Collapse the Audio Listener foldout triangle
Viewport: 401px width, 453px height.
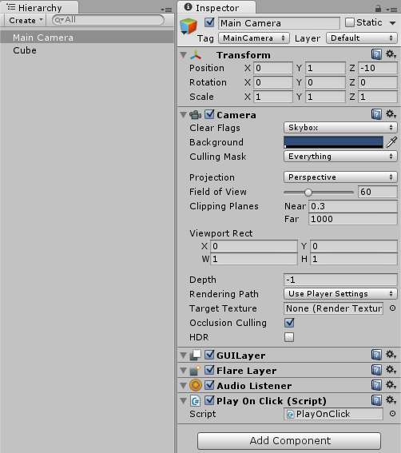(x=183, y=385)
